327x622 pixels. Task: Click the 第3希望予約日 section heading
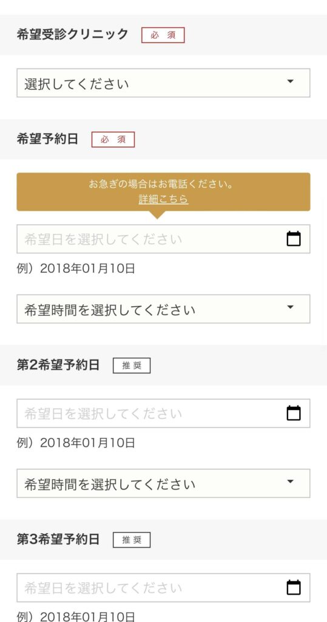pos(58,539)
